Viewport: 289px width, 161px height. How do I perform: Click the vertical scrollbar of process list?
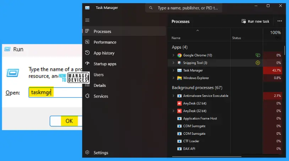[x=285, y=51]
